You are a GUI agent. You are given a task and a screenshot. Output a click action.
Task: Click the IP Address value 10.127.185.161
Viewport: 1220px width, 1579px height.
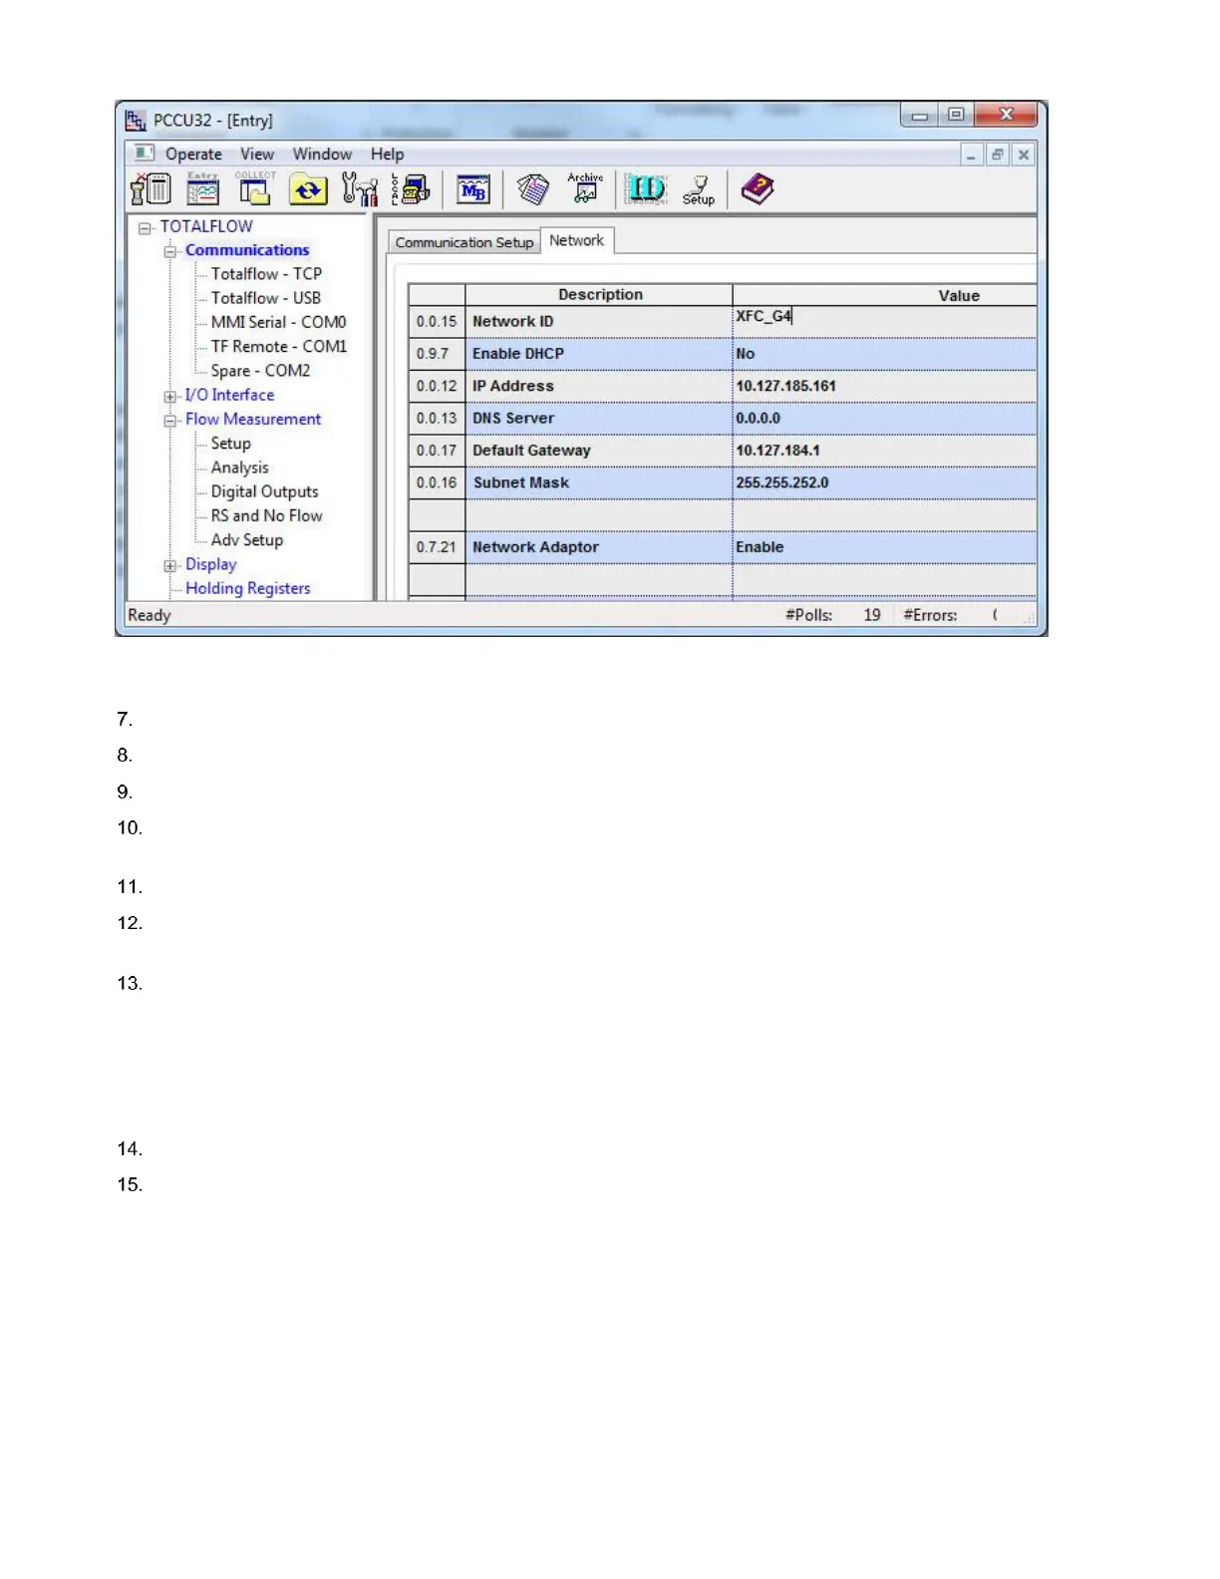coord(884,386)
